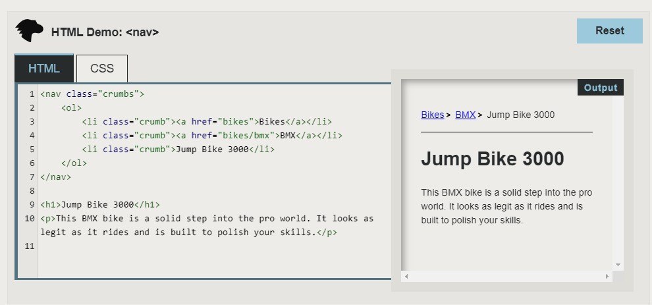Click the 'HTML Demo: <nav>' title
Image resolution: width=652 pixels, height=305 pixels.
105,32
